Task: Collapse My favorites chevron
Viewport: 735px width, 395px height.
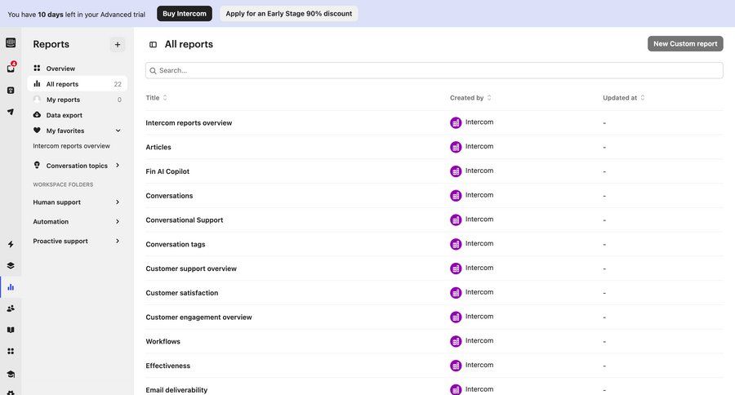Action: coord(118,131)
